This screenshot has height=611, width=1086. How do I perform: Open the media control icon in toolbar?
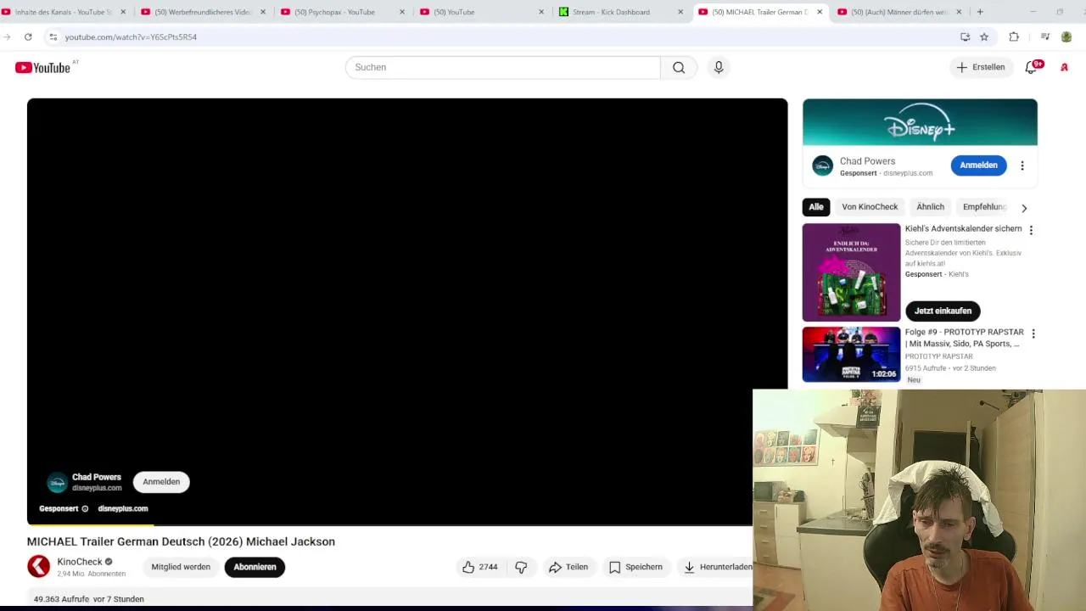(1045, 36)
